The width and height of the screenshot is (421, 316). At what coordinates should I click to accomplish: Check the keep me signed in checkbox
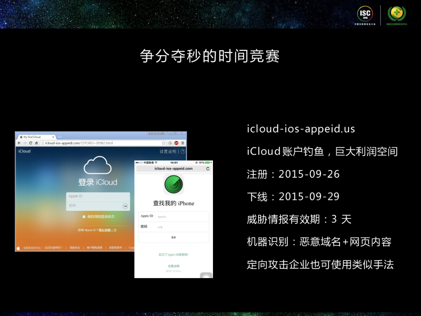click(84, 216)
